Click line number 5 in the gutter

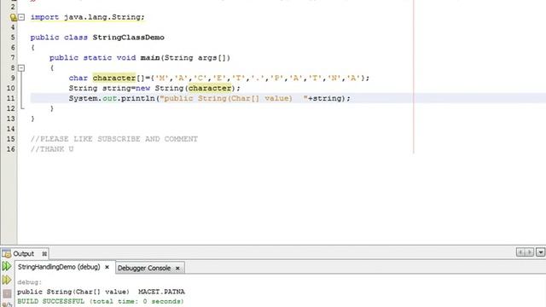[x=13, y=38]
